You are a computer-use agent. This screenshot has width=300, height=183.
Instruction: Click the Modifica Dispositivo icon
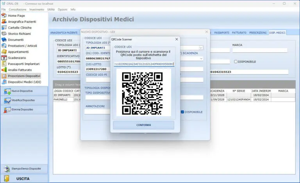coord(7,101)
